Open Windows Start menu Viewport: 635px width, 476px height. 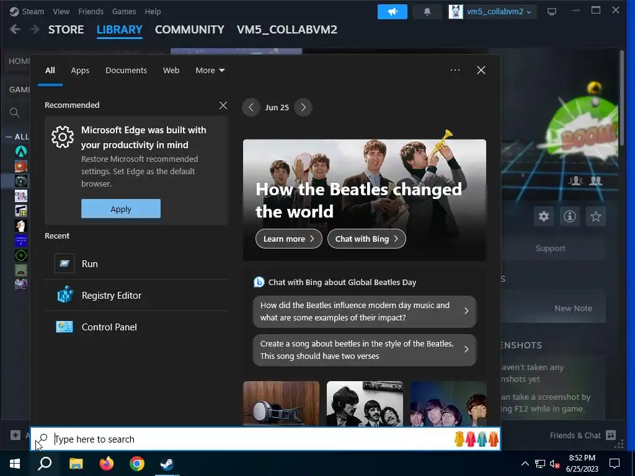click(15, 464)
